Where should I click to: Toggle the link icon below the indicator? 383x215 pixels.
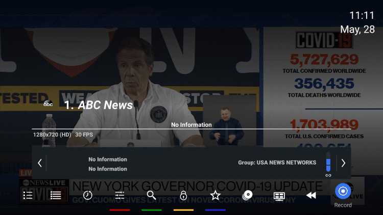pos(328,175)
